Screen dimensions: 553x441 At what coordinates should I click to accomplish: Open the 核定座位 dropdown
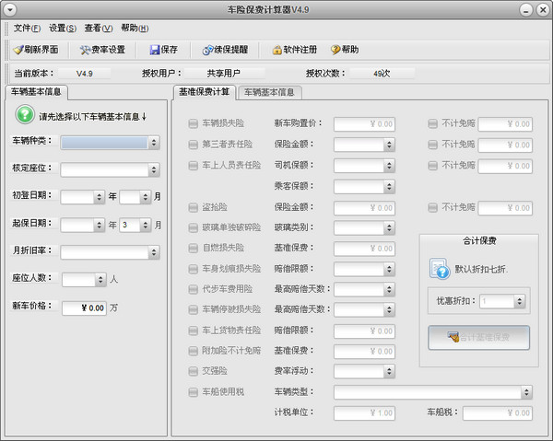(110, 169)
